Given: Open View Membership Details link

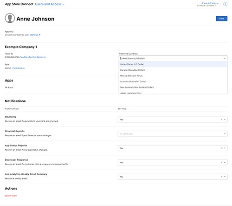Looking at the screenshot, I should click(32, 57).
